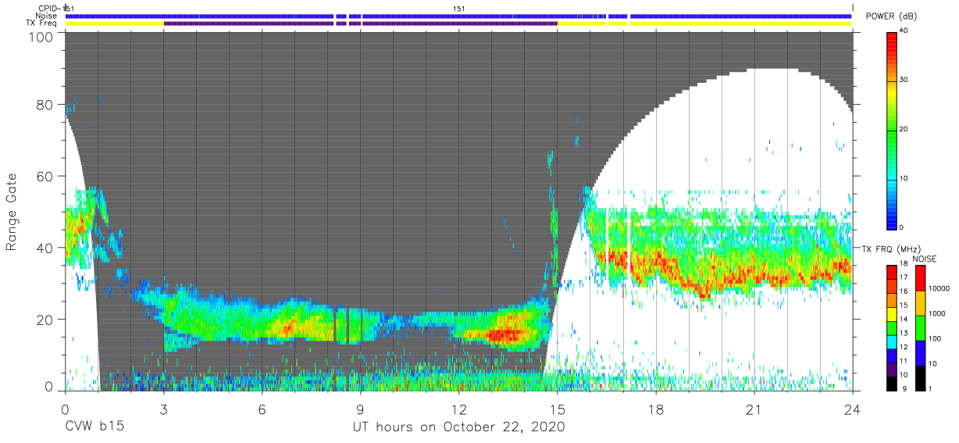Click the Range Gate axis title

point(12,212)
